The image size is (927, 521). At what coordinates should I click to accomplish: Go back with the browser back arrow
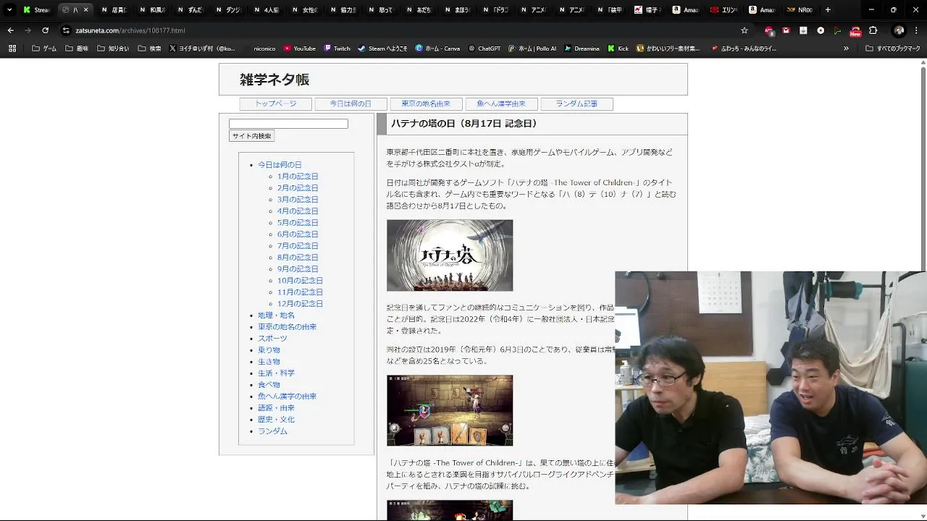(x=10, y=30)
